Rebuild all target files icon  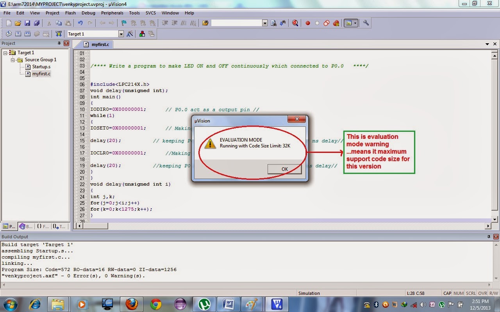[27, 34]
